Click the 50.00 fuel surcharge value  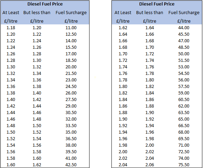point(184,54)
